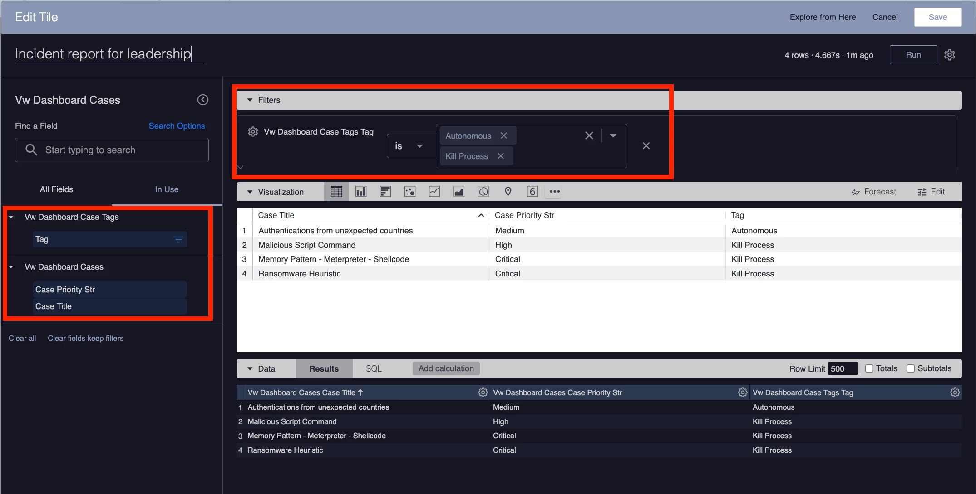Open more visualization types ellipsis
This screenshot has width=976, height=494.
point(555,192)
